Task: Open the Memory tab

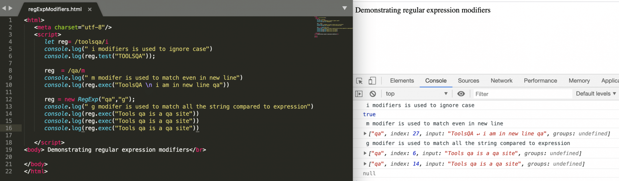Action: coord(579,81)
